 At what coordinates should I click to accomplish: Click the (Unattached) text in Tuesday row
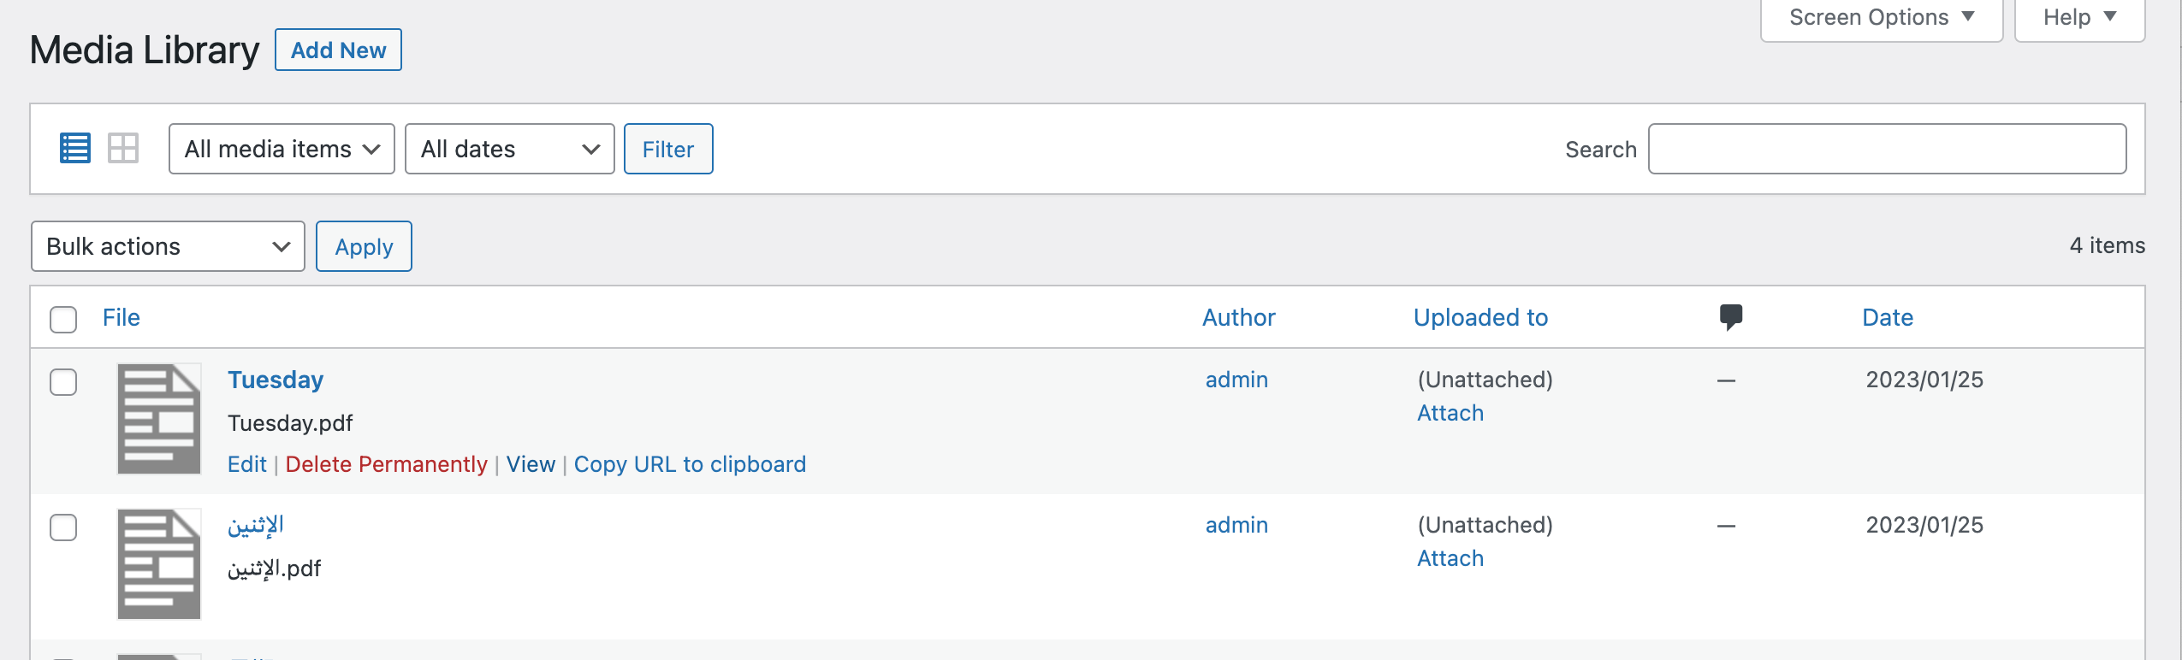click(1485, 380)
